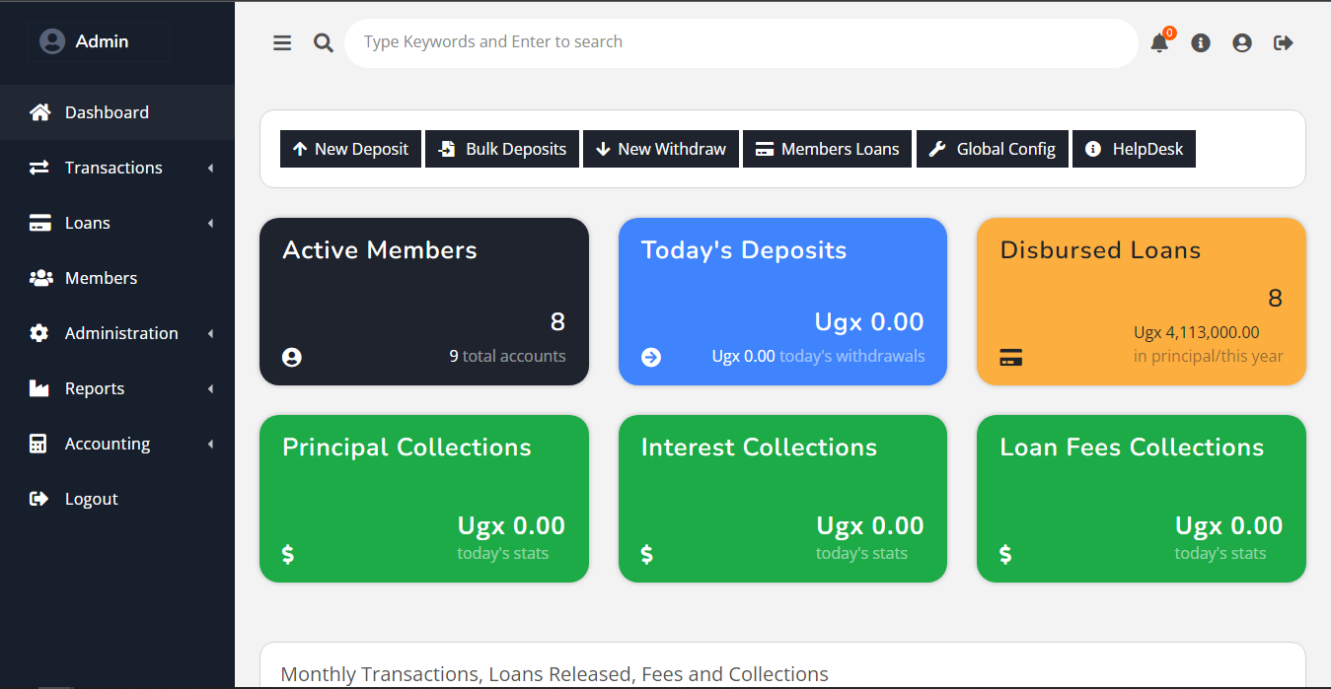Open the notification bell

click(x=1158, y=42)
